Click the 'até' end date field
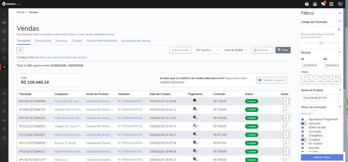This screenshot has height=162, width=348. [332, 65]
